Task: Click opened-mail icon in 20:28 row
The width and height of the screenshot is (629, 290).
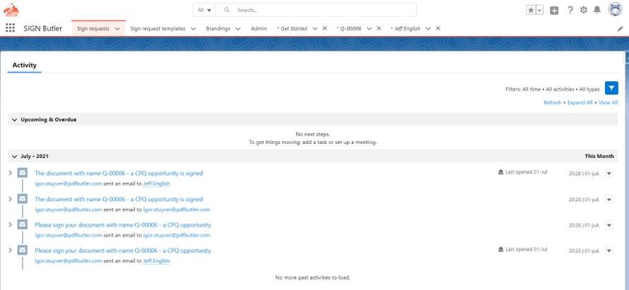Action: point(500,172)
